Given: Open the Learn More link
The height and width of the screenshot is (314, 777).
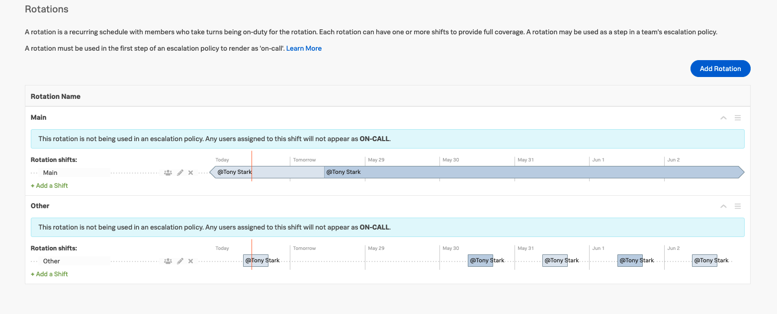Looking at the screenshot, I should (x=304, y=48).
